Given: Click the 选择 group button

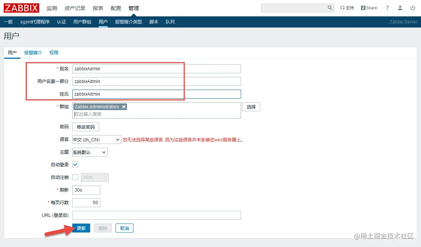Looking at the screenshot, I should click(251, 107).
